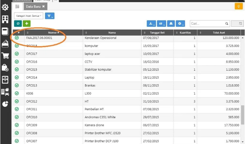Sort table by Tanggal Beli column header
This screenshot has height=144, width=245.
point(157,33)
